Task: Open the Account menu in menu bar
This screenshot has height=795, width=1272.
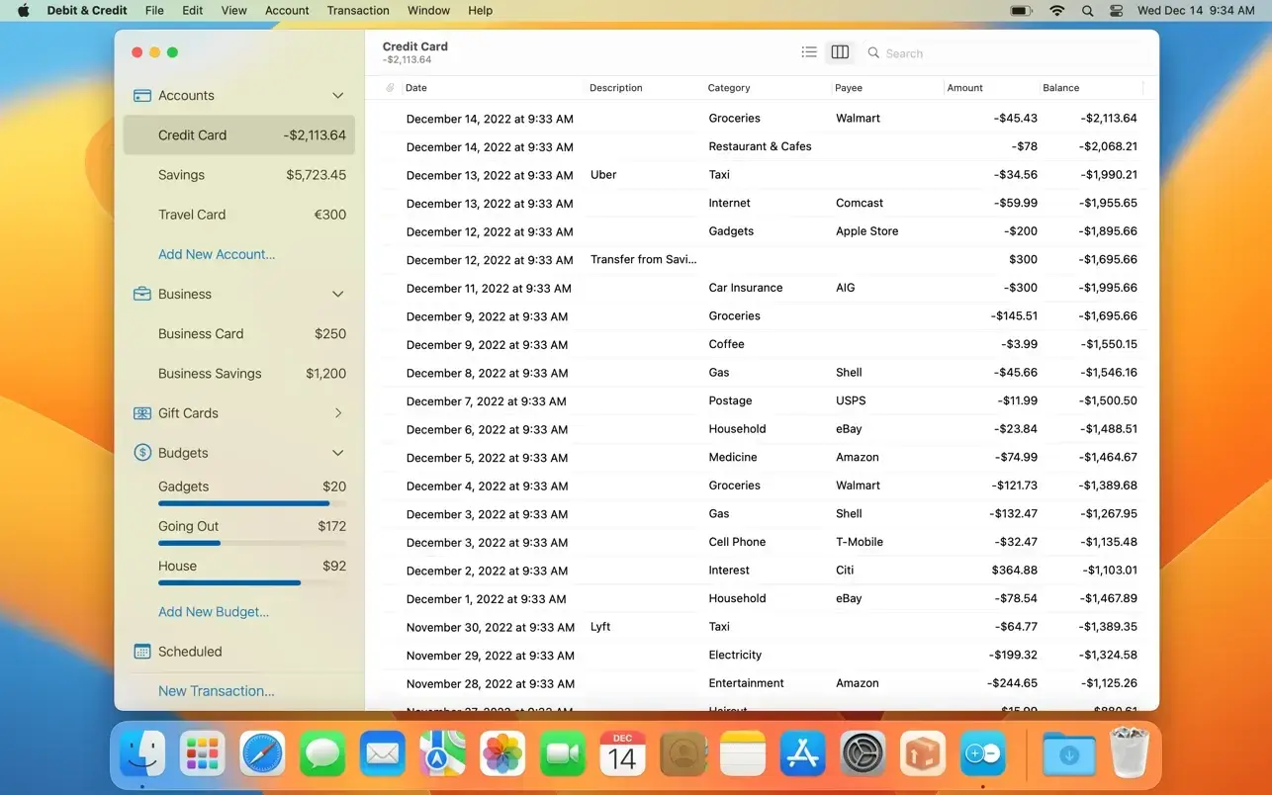Action: (287, 11)
